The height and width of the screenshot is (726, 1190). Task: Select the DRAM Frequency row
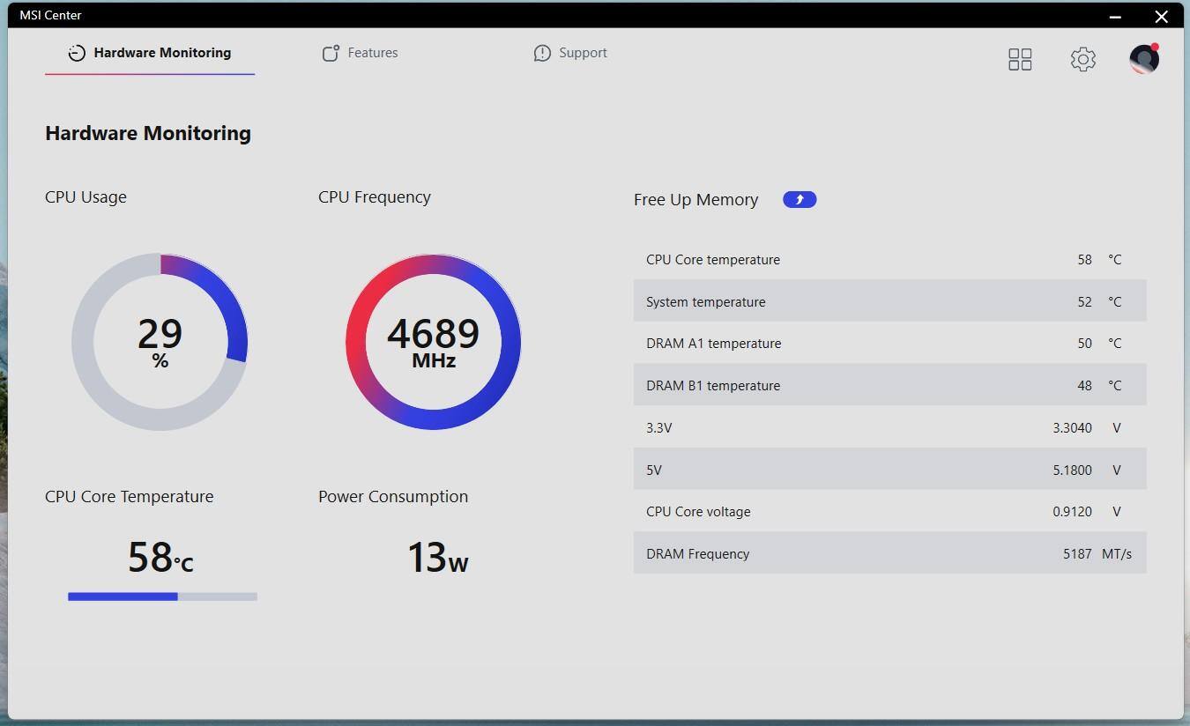[x=889, y=553]
